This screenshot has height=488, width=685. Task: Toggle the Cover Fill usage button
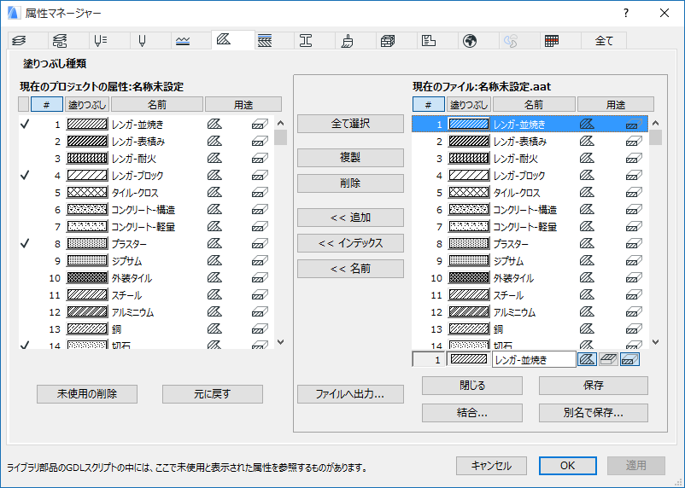608,359
